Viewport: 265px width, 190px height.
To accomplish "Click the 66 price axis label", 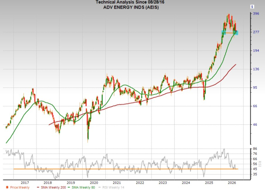I will pyautogui.click(x=255, y=106).
